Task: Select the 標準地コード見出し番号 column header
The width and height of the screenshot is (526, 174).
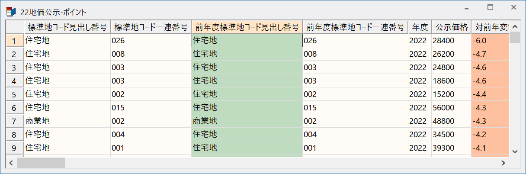Action: [x=67, y=27]
